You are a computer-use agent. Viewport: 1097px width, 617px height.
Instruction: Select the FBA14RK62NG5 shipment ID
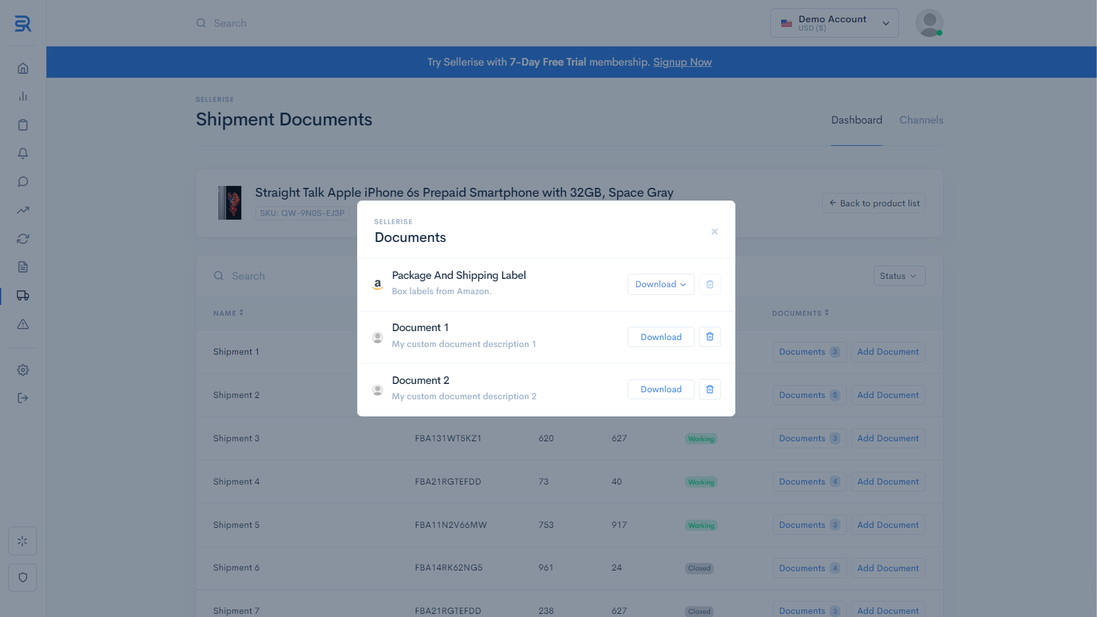(x=449, y=568)
